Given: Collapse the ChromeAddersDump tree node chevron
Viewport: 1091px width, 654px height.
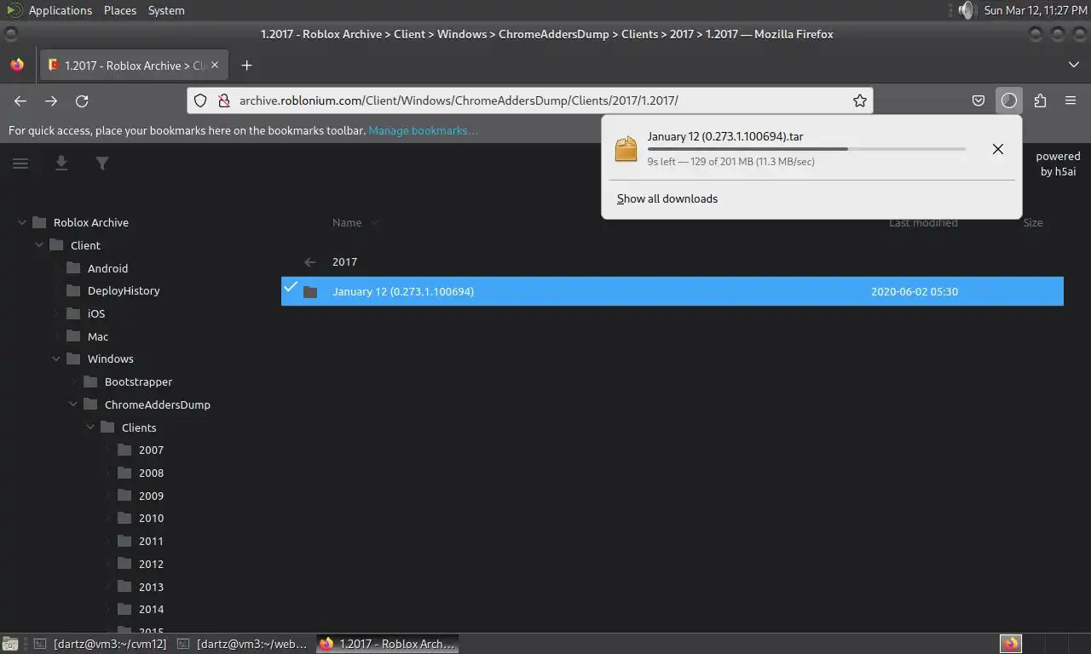Looking at the screenshot, I should point(73,404).
